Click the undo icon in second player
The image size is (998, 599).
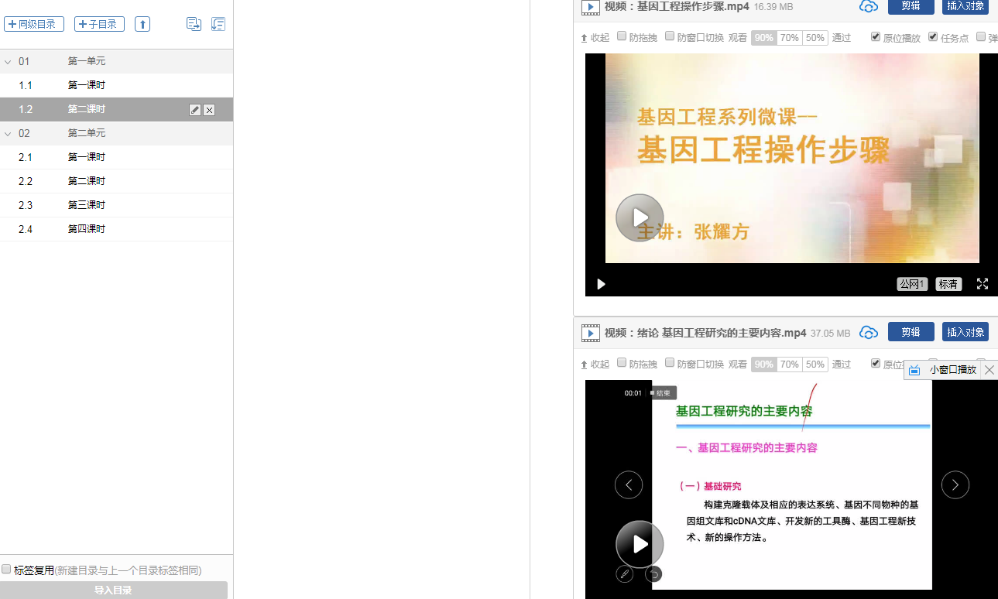click(653, 574)
